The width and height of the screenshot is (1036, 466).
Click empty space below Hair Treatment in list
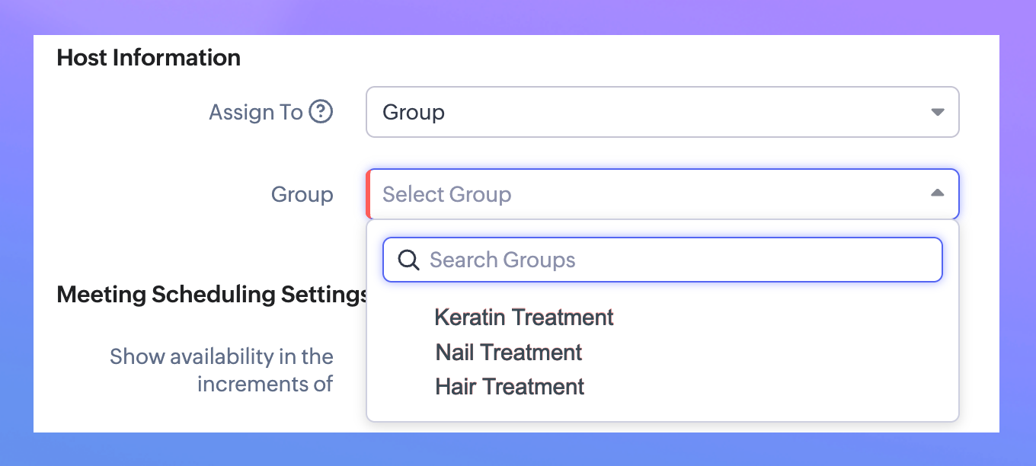[663, 410]
